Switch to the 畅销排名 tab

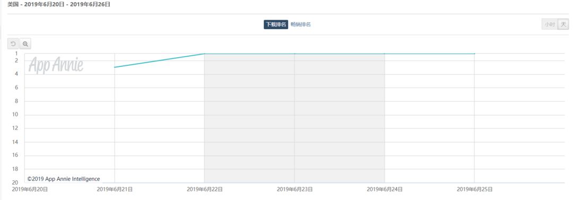[x=301, y=24]
